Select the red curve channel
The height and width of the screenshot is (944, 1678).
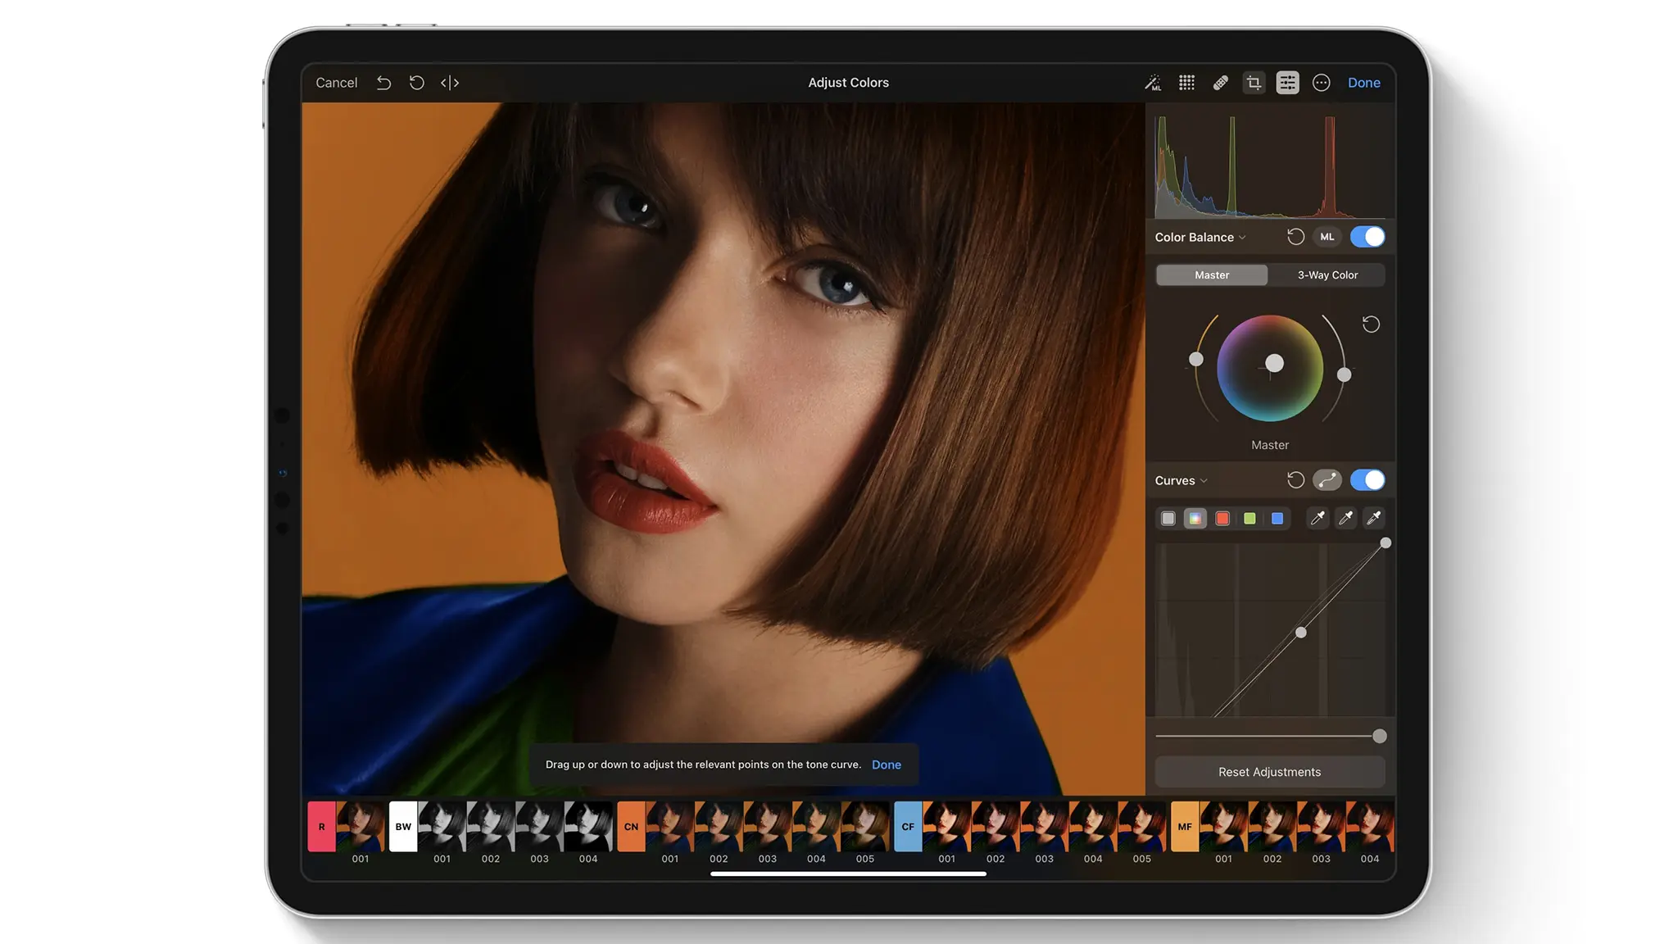coord(1222,518)
